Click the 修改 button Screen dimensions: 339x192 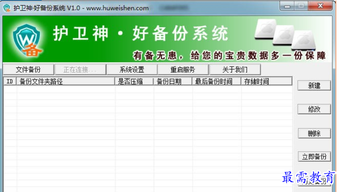(314, 109)
